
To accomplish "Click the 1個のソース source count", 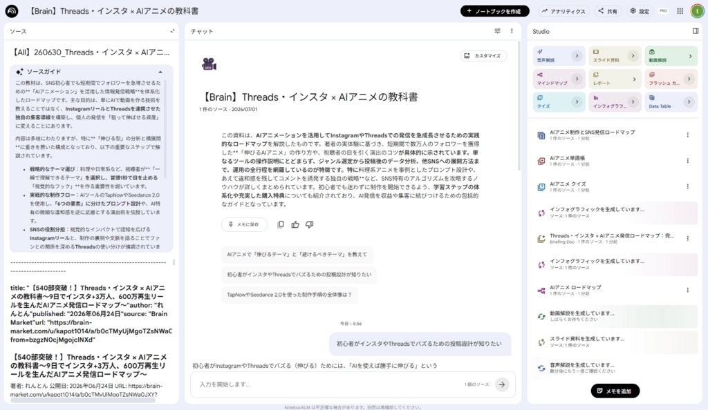I will point(476,384).
